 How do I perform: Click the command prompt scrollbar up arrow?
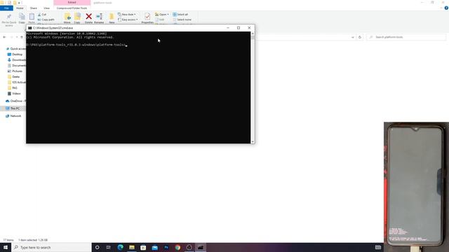[253, 34]
